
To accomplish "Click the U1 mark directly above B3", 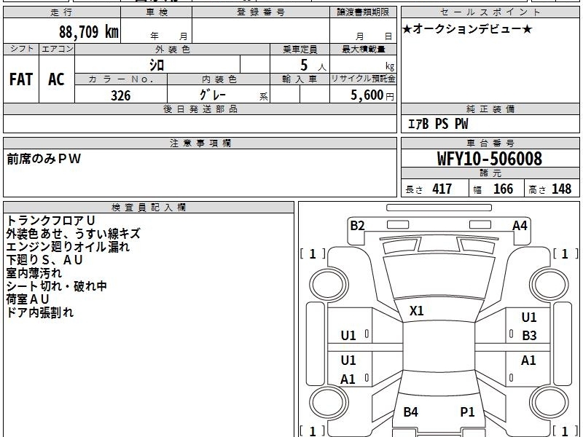I will (529, 318).
